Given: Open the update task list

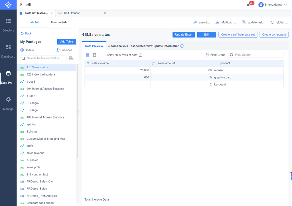Looking at the screenshot, I should pyautogui.click(x=254, y=23).
